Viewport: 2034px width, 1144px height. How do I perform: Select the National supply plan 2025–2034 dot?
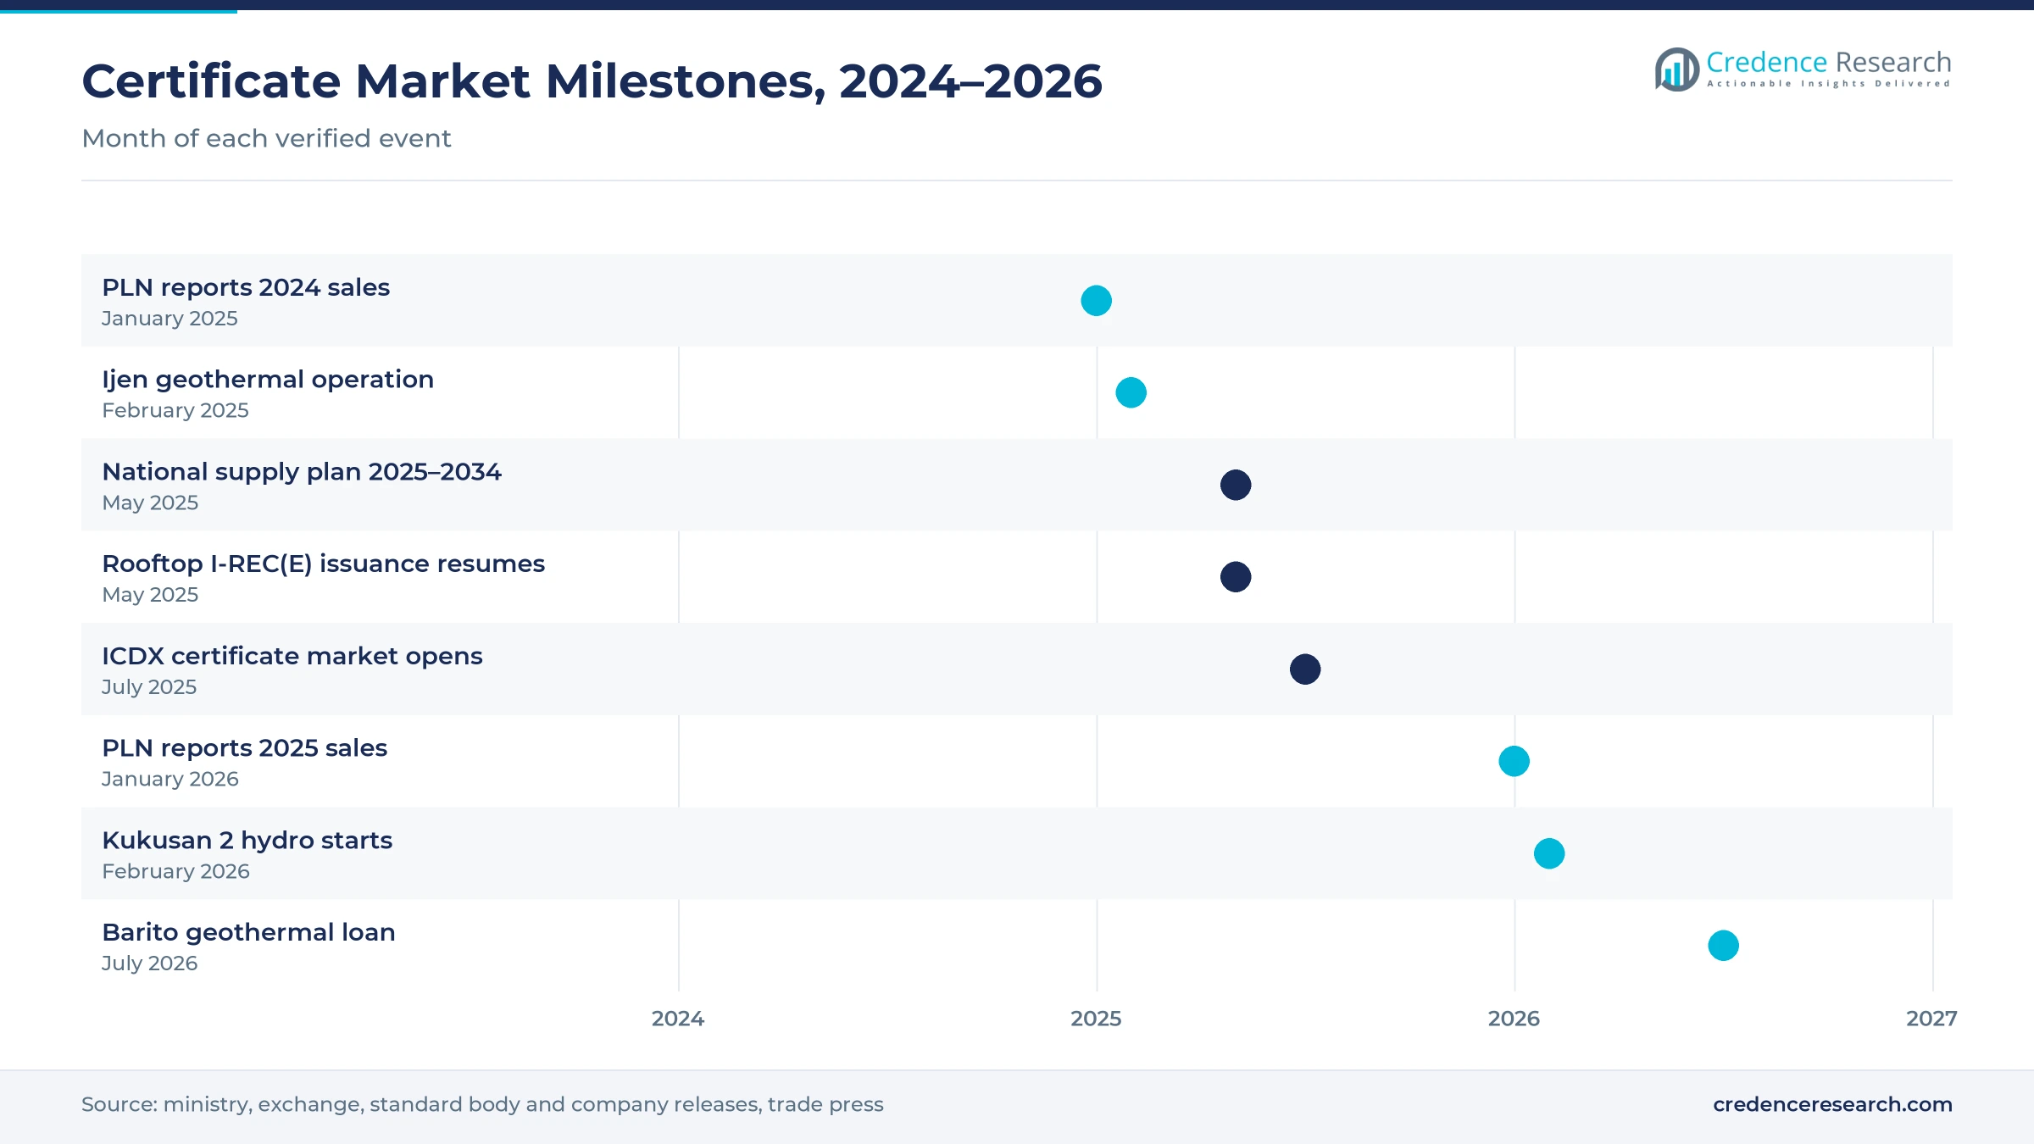1236,485
